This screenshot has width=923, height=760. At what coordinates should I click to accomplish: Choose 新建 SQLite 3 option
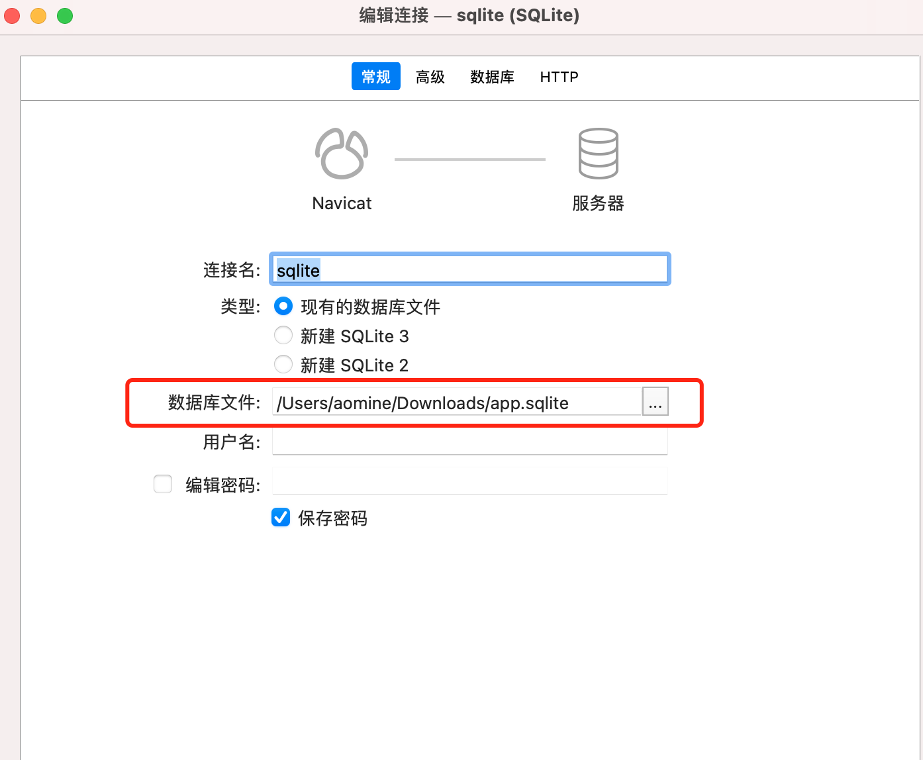(x=283, y=335)
